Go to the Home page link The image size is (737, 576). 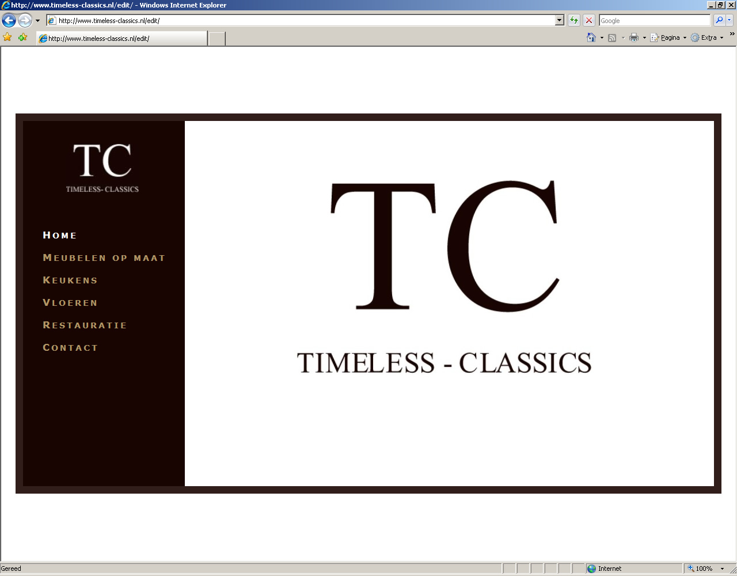click(60, 235)
